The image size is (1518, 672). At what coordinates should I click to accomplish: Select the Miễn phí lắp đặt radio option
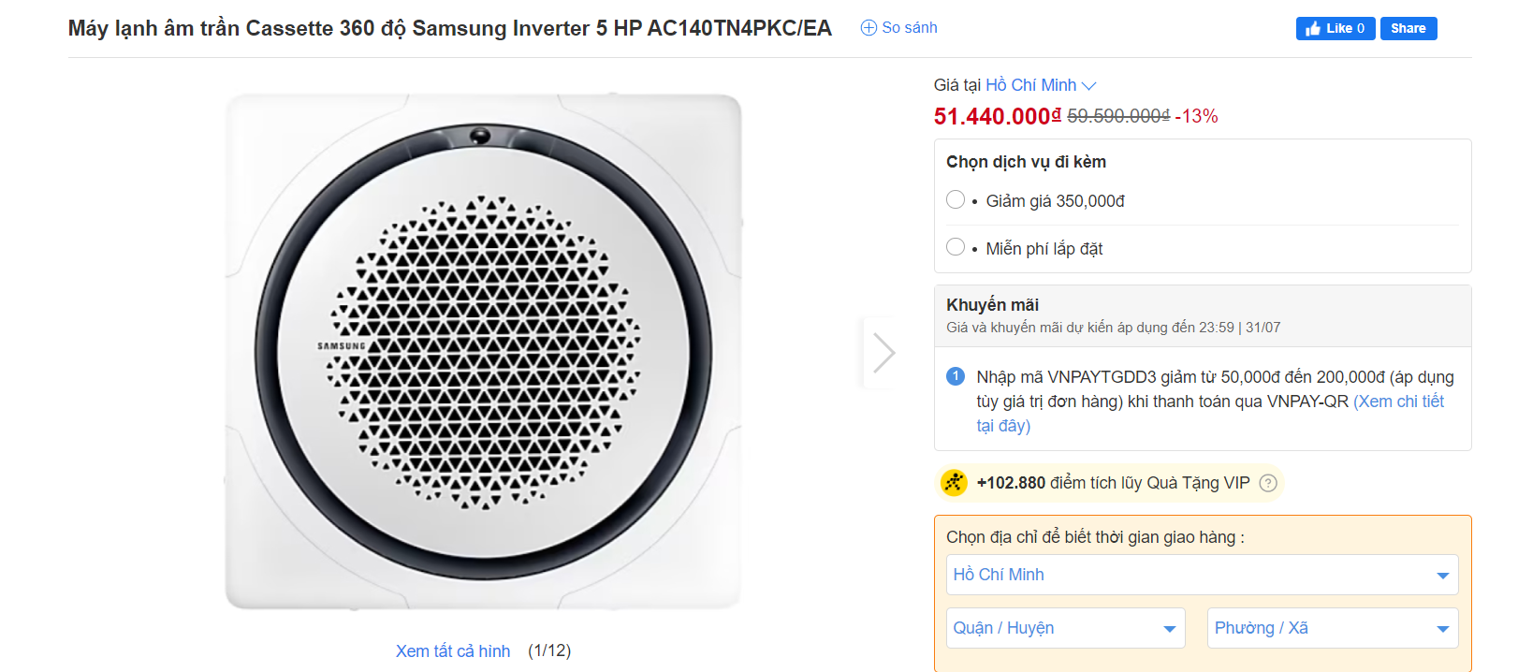pos(956,247)
